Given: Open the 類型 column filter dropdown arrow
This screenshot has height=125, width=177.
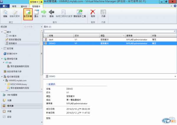Looking at the screenshot, I should tap(124, 36).
